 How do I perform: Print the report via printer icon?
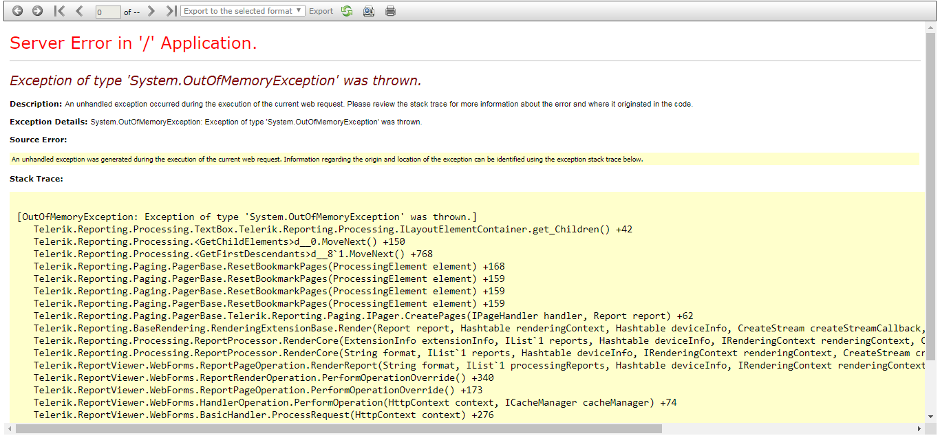click(391, 11)
